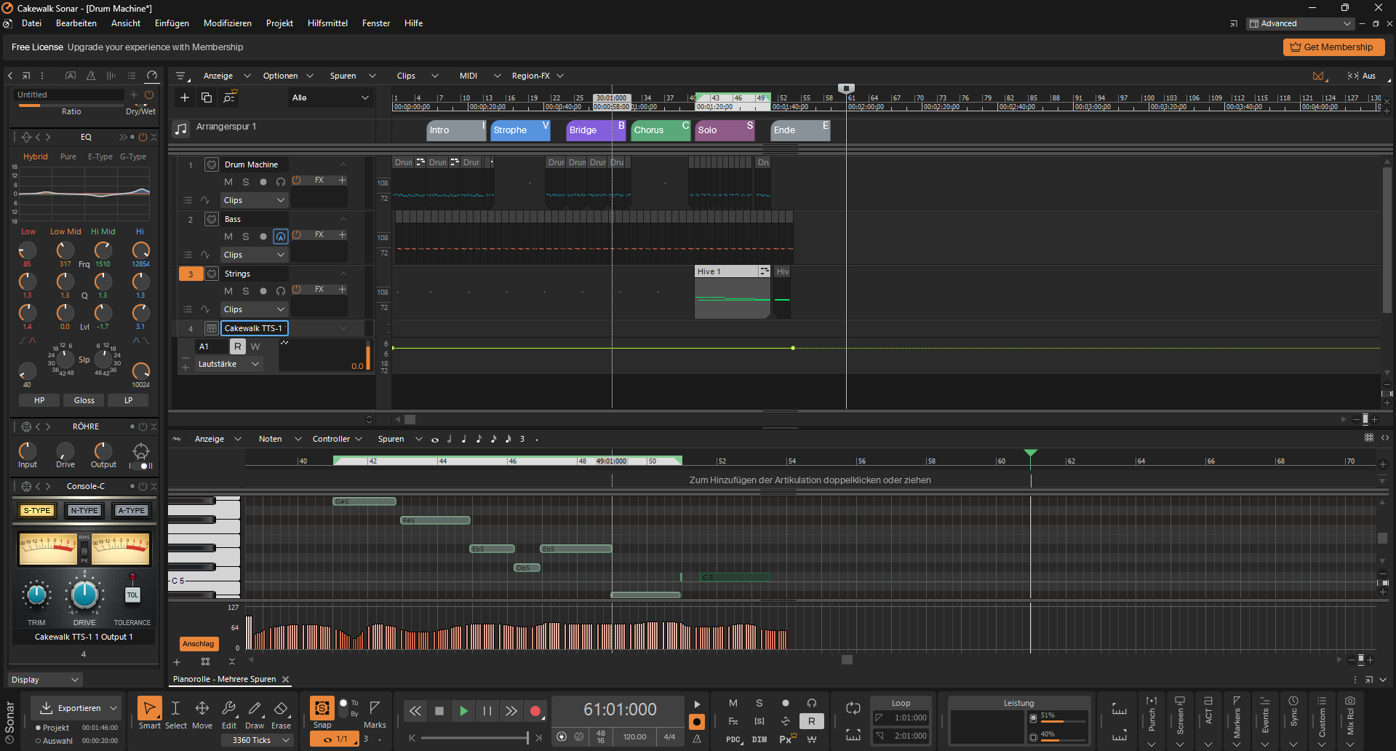Open the Markers module
The image size is (1396, 751).
[1237, 720]
